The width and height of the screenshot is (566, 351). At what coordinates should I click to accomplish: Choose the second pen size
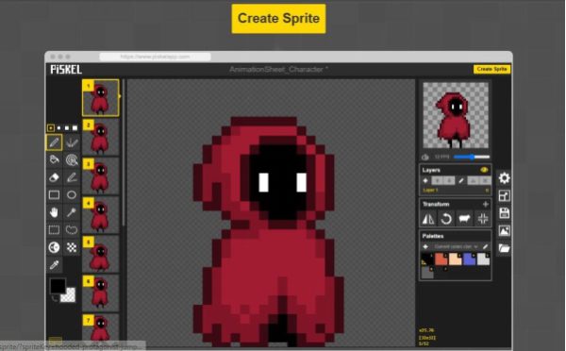[x=58, y=127]
